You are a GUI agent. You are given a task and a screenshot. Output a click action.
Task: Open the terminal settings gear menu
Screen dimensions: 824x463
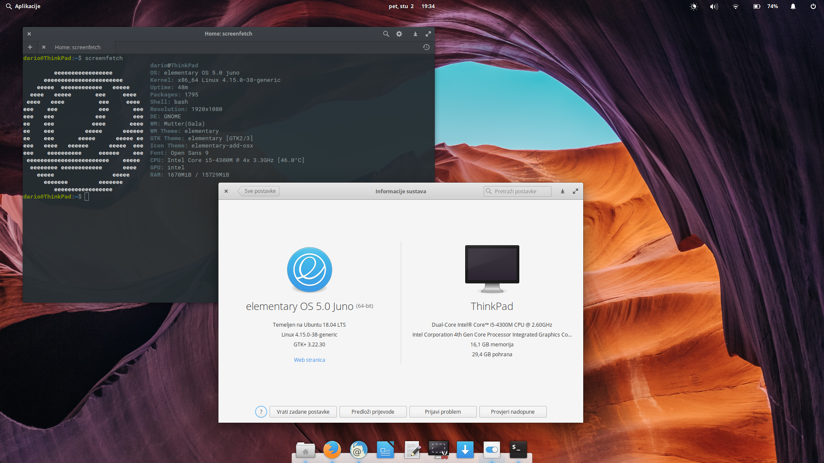pyautogui.click(x=399, y=34)
